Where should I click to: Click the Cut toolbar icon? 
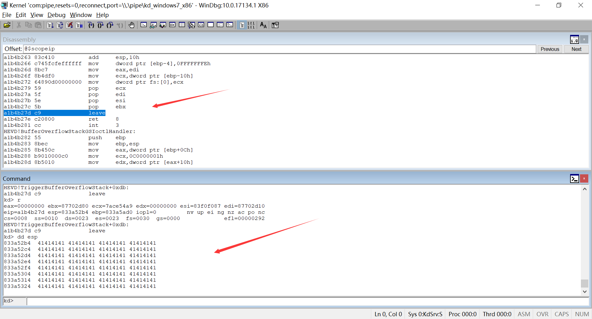[x=19, y=25]
